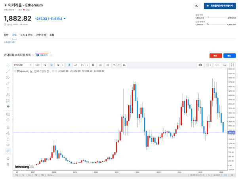The height and width of the screenshot is (179, 238).
Task: Take a chart snapshot with camera icon
Action: tap(200, 65)
